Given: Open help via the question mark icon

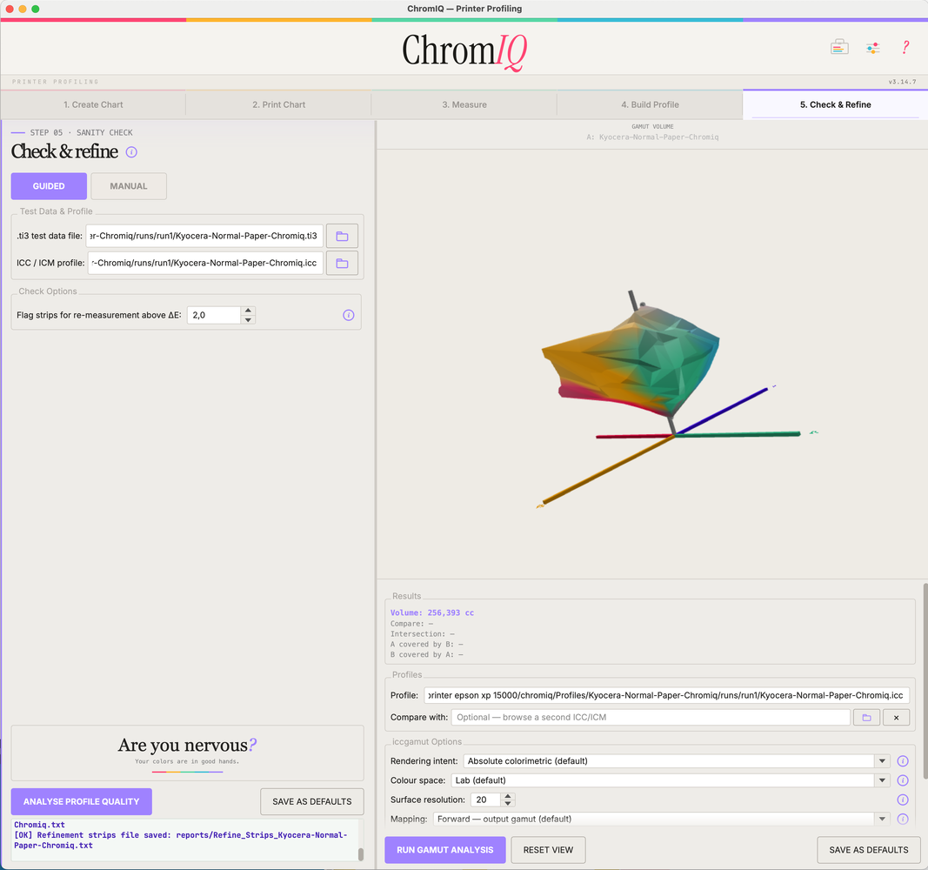Looking at the screenshot, I should point(905,47).
